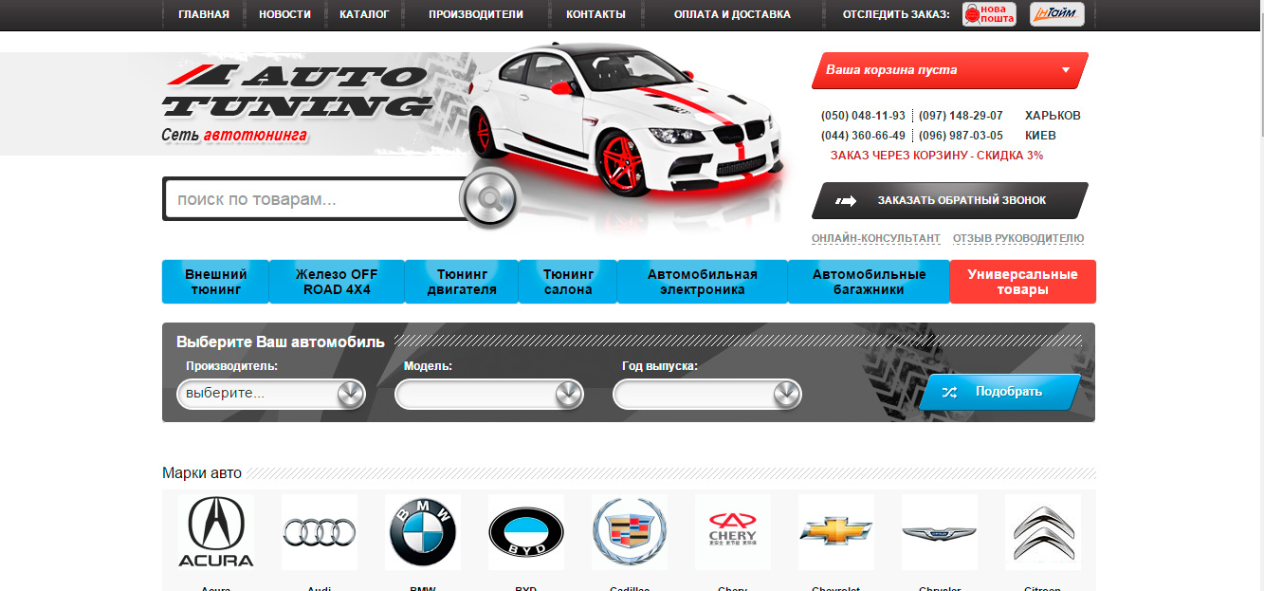The width and height of the screenshot is (1264, 591).
Task: Click phone number (050) 048-11-93
Action: [863, 116]
